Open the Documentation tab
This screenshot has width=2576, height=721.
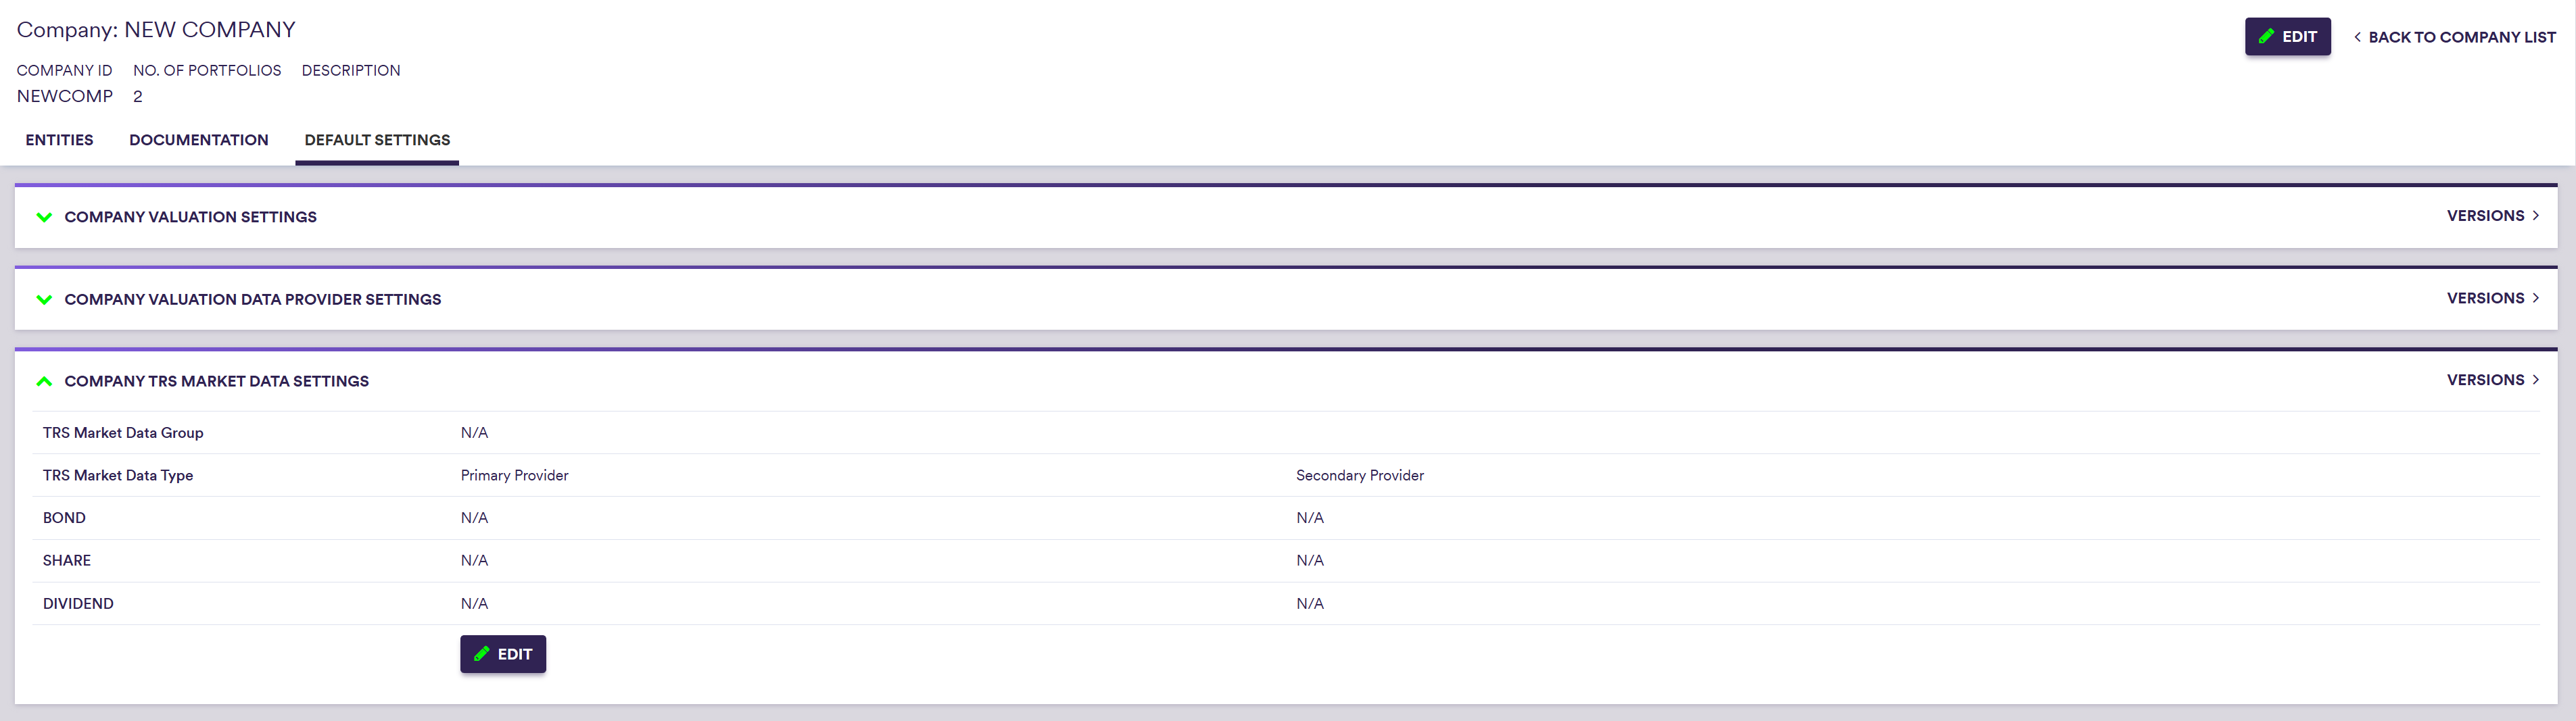click(198, 140)
